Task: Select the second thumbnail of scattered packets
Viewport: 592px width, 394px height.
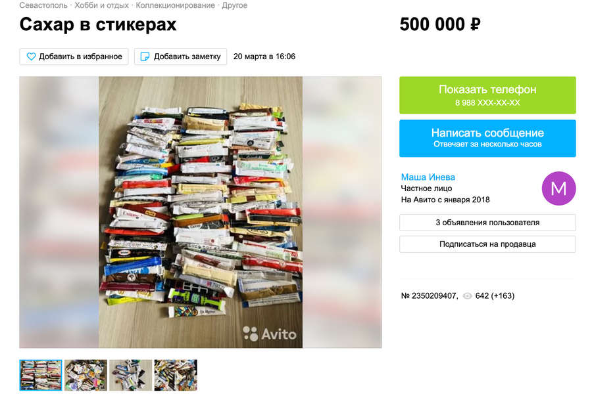Action: tap(86, 375)
